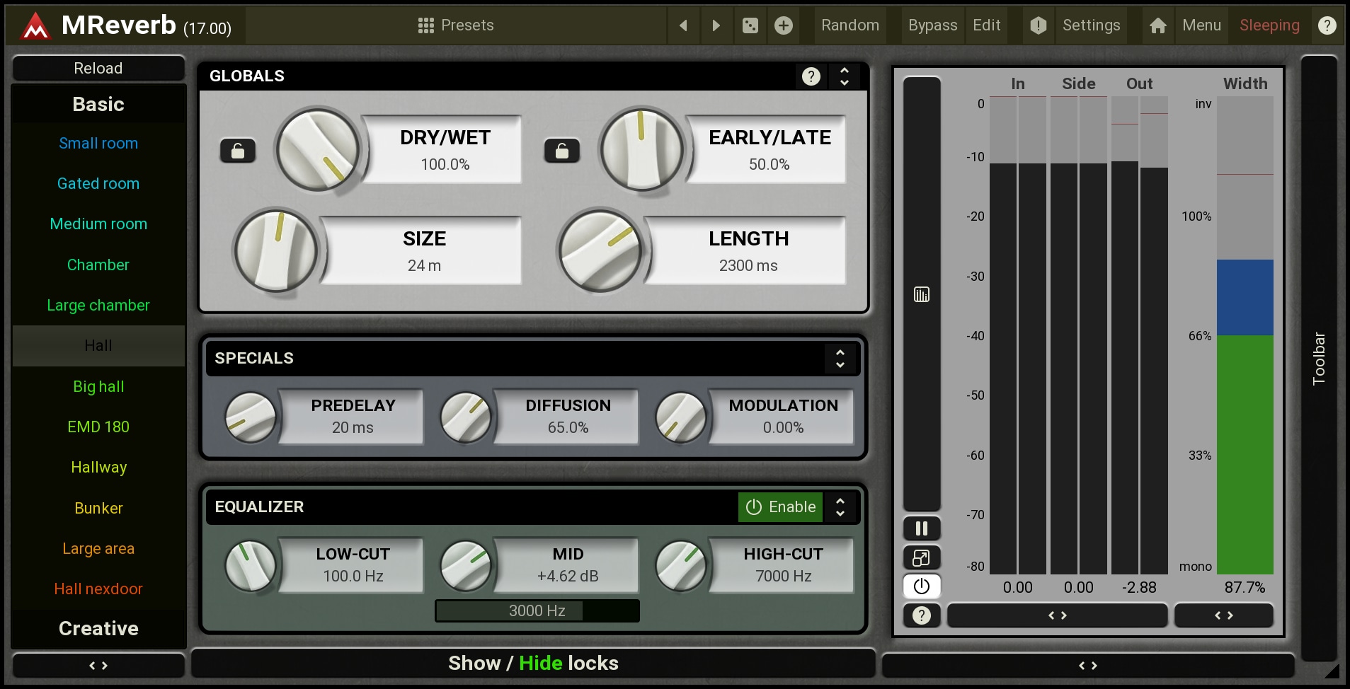The width and height of the screenshot is (1350, 689).
Task: Pause the meter display
Action: point(921,528)
